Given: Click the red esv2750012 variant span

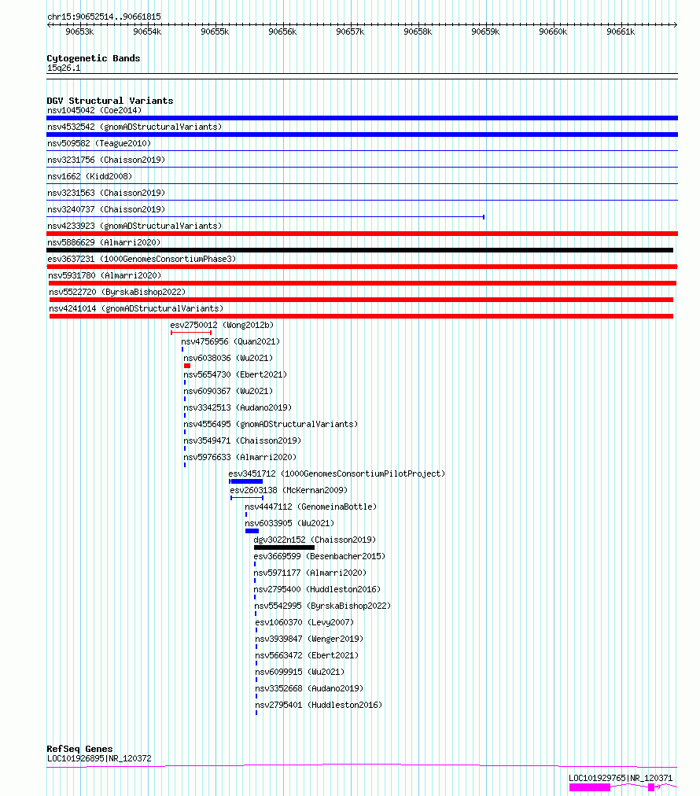Looking at the screenshot, I should pyautogui.click(x=191, y=333).
